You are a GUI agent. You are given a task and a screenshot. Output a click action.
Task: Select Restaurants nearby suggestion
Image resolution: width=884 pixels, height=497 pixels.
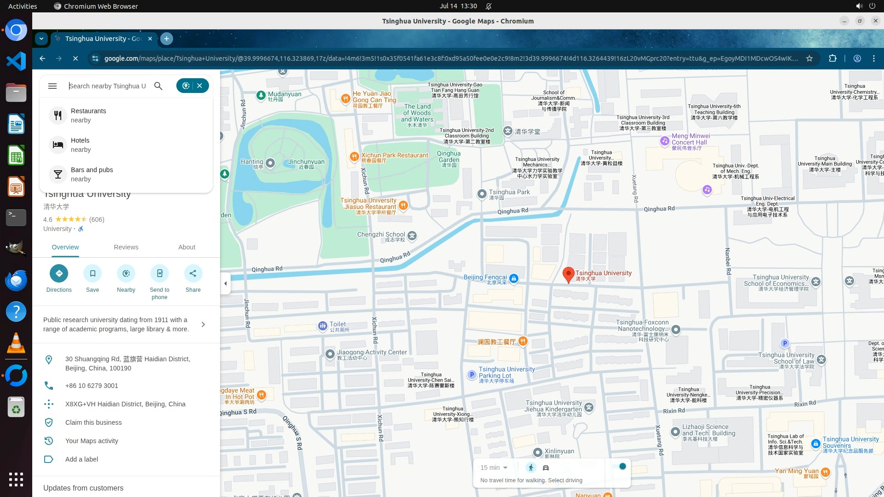pyautogui.click(x=88, y=115)
